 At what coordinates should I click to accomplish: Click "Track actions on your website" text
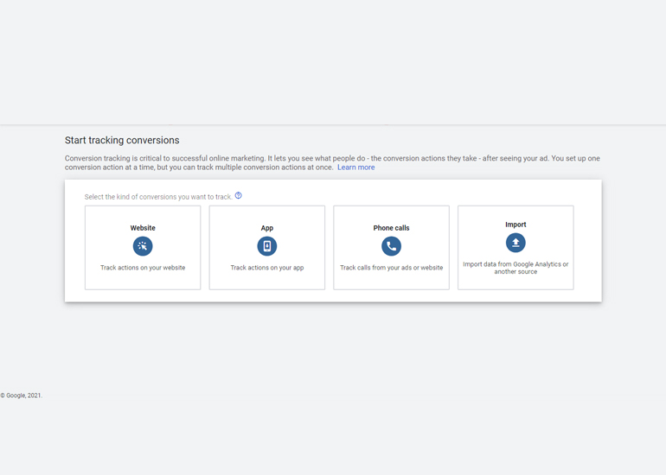coord(143,268)
